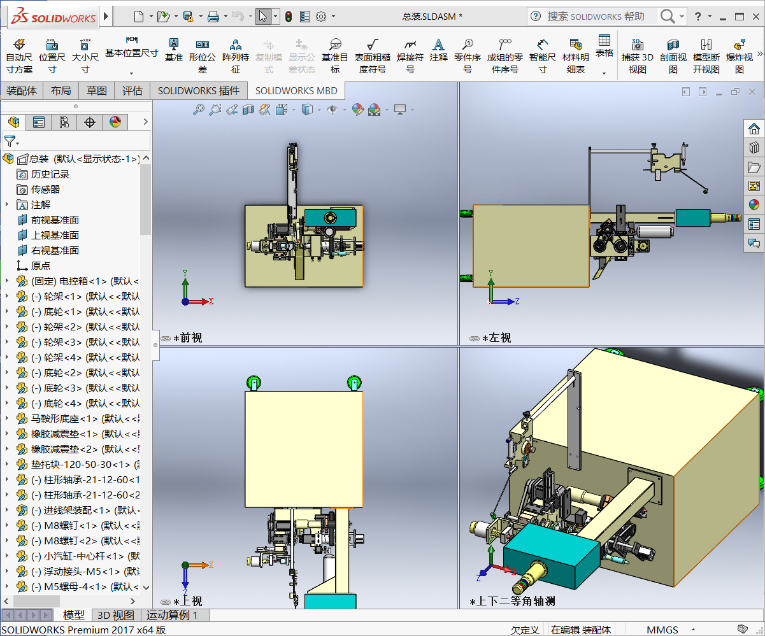Open the 3D 视图 bottom tab
Screen dimensions: 765x636
click(116, 615)
